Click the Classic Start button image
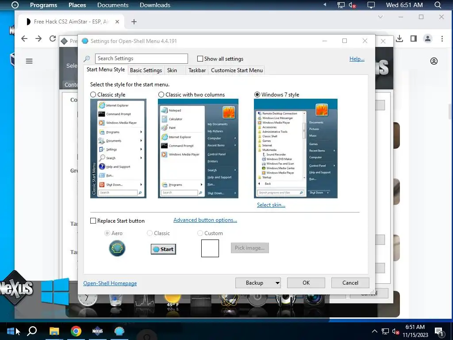The height and width of the screenshot is (340, 453). pyautogui.click(x=163, y=249)
